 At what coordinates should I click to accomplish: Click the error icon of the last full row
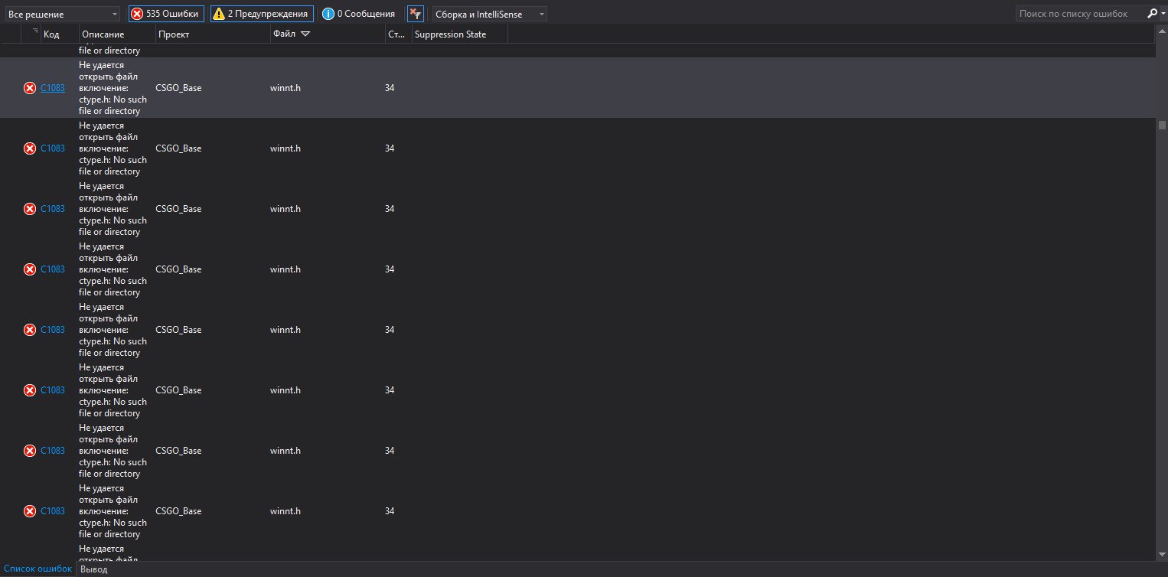point(30,511)
